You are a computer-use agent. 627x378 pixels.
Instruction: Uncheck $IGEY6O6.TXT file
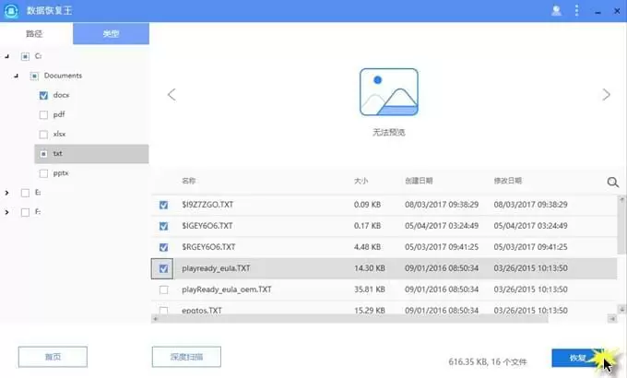[x=163, y=226]
